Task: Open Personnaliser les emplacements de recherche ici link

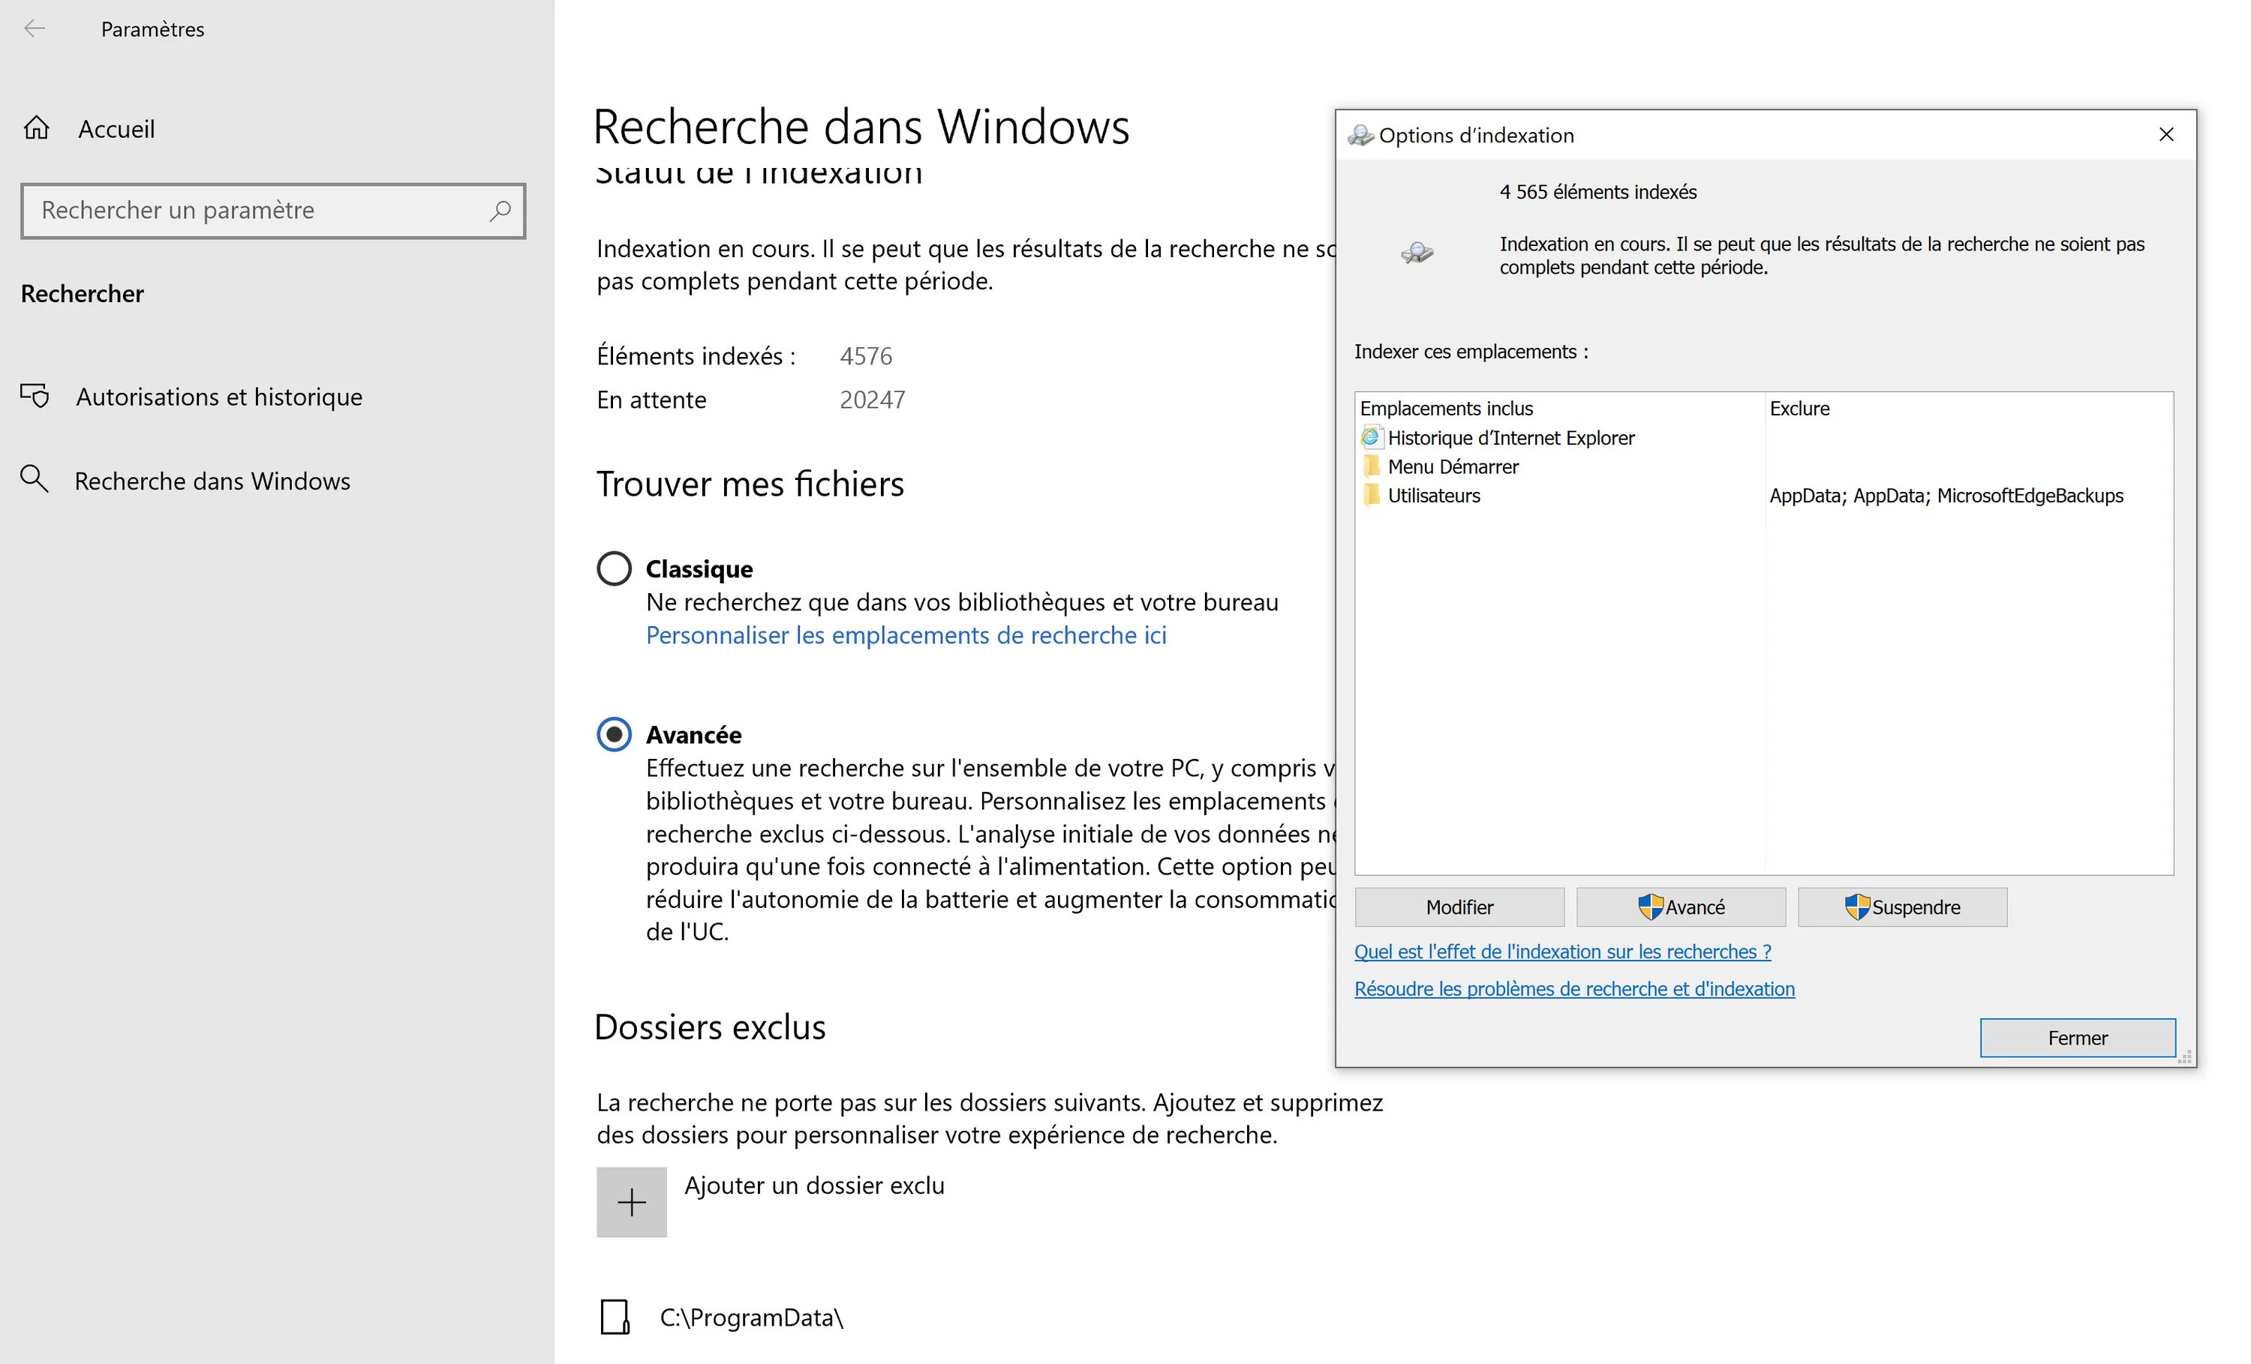Action: pos(906,635)
